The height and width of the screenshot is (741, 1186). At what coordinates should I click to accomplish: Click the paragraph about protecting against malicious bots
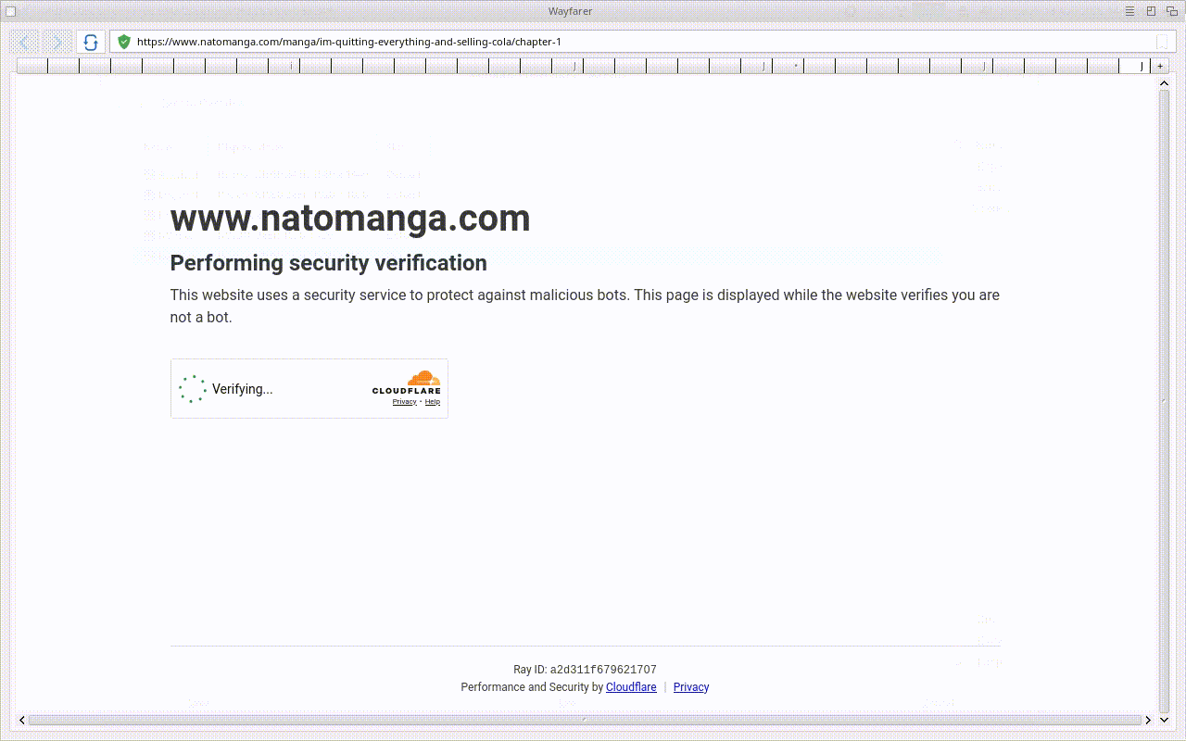click(x=585, y=306)
